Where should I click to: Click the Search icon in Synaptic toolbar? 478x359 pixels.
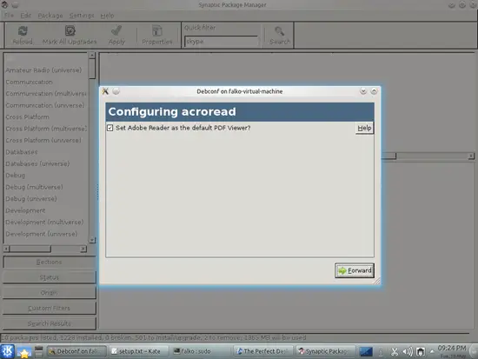coord(280,35)
